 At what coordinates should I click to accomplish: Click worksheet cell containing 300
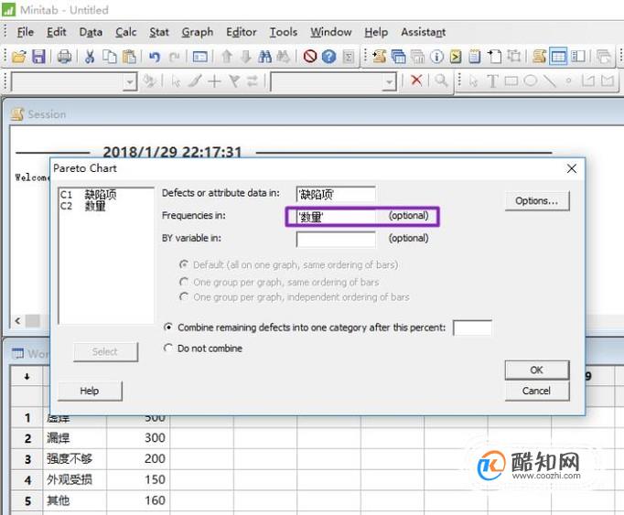[138, 438]
